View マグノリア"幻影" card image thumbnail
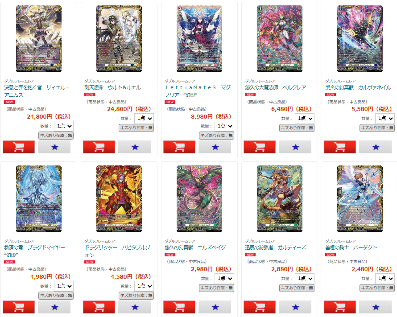 click(199, 39)
